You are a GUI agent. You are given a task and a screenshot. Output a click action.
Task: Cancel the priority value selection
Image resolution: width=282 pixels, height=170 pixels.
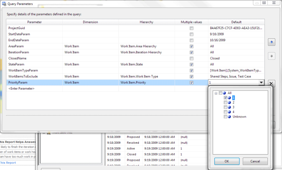pyautogui.click(x=255, y=161)
